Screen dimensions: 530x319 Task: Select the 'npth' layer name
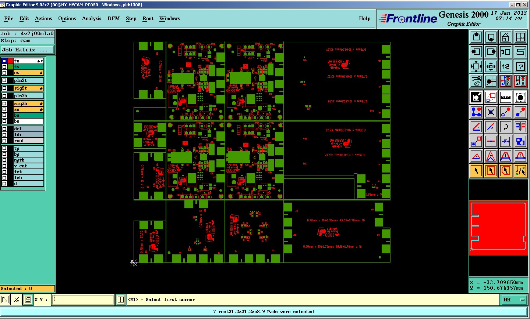tap(29, 160)
